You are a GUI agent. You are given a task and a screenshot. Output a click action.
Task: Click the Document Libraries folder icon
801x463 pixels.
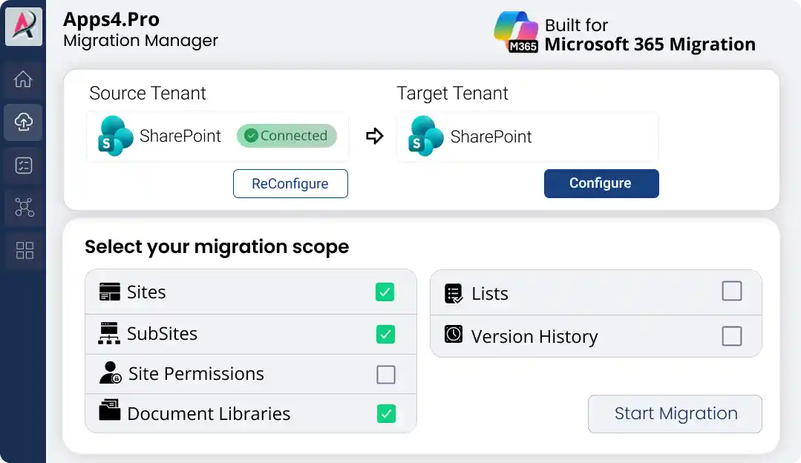(x=109, y=410)
